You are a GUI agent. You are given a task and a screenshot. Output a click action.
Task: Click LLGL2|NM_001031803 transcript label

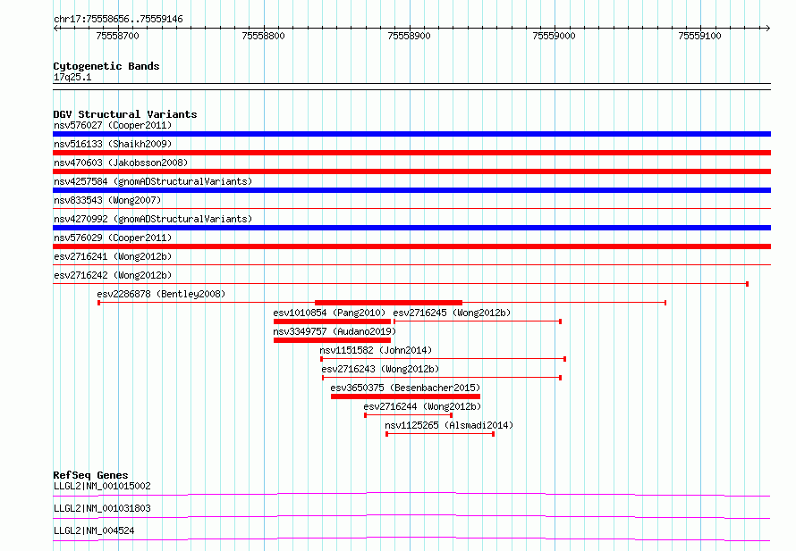tap(102, 508)
